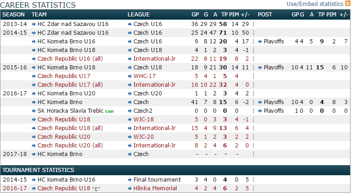Click arrow icon before Czech2 league
Viewport: 351px width, 193px height.
click(x=130, y=111)
